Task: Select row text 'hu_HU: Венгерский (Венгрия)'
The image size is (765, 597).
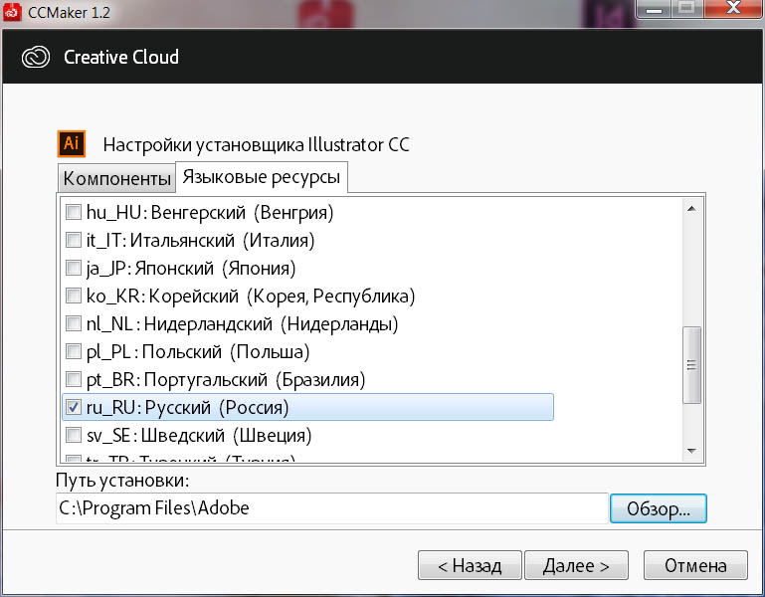Action: 210,212
